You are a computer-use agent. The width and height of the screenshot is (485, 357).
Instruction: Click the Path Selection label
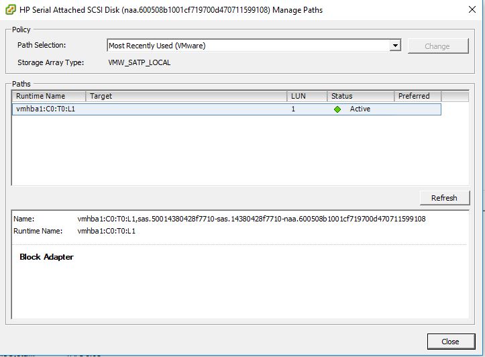coord(42,45)
